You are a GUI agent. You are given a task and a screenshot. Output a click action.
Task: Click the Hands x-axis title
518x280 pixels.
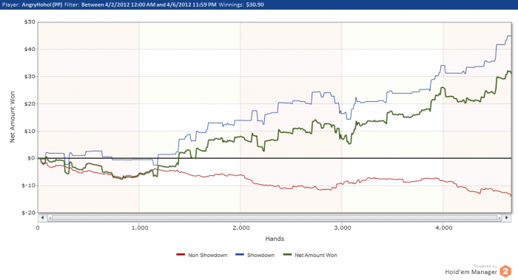coord(275,239)
